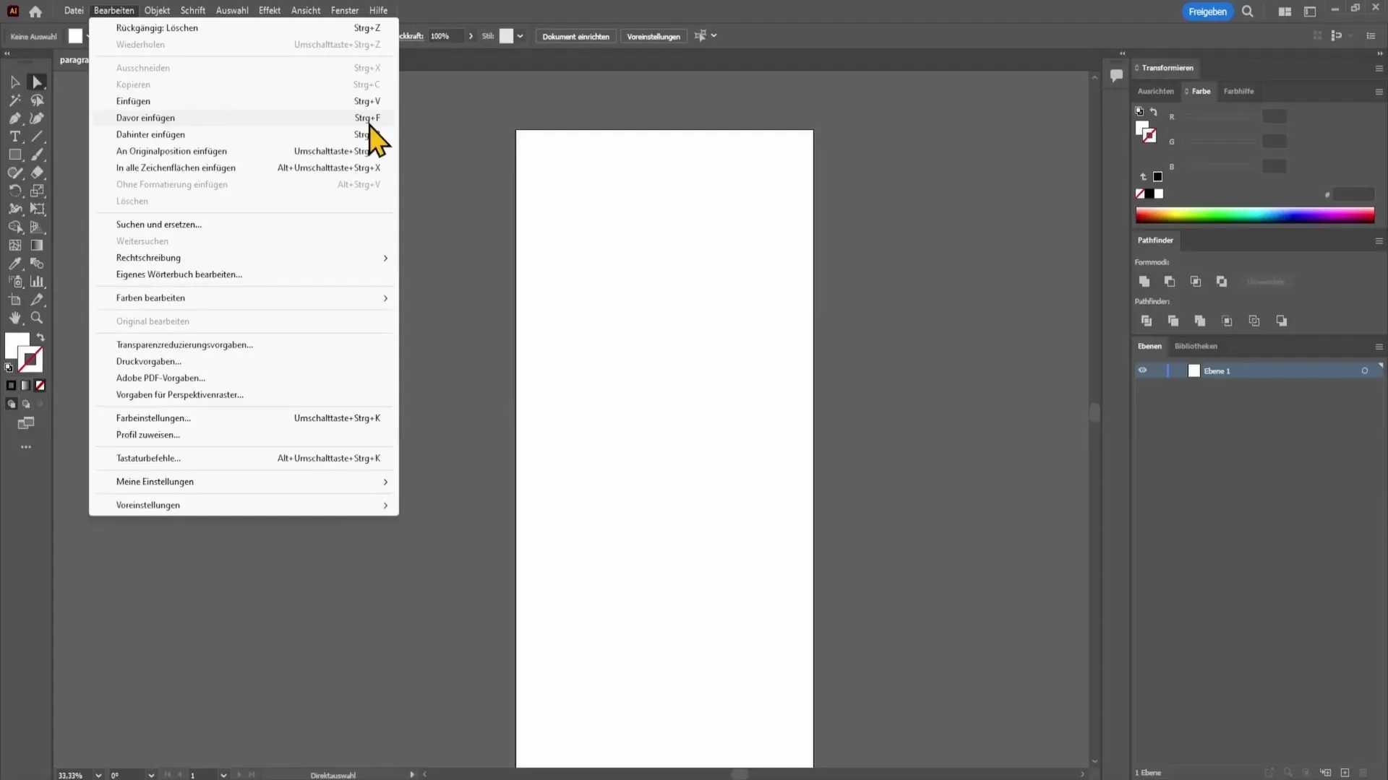1388x780 pixels.
Task: Select the Rectangle tool
Action: 14,155
